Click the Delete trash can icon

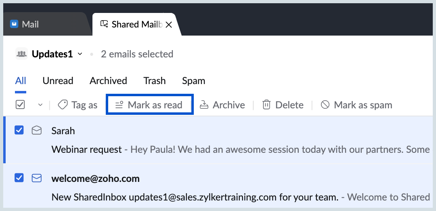click(266, 105)
